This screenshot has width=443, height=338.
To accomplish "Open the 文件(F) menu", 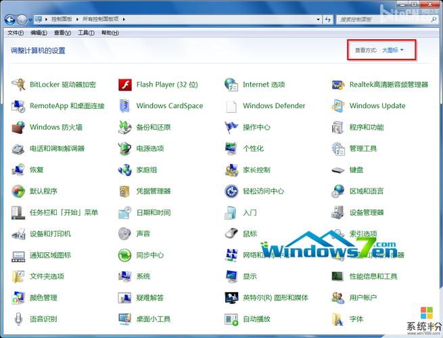I will pos(15,32).
